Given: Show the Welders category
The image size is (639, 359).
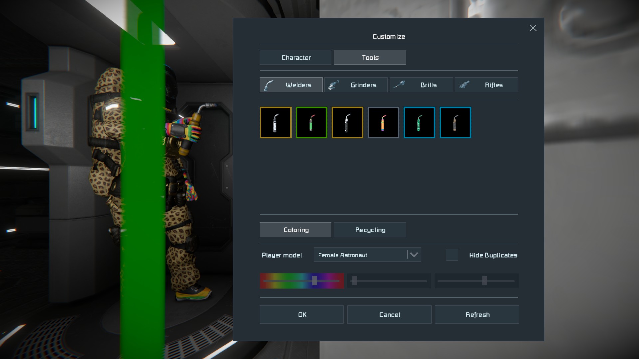Looking at the screenshot, I should 291,85.
